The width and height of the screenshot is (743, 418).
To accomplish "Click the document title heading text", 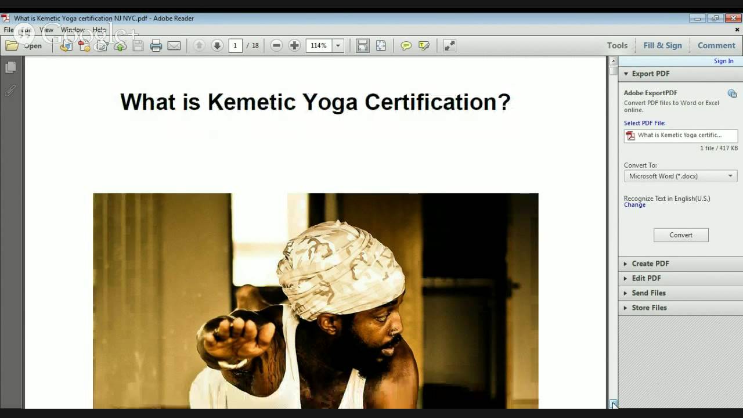I will (x=315, y=102).
